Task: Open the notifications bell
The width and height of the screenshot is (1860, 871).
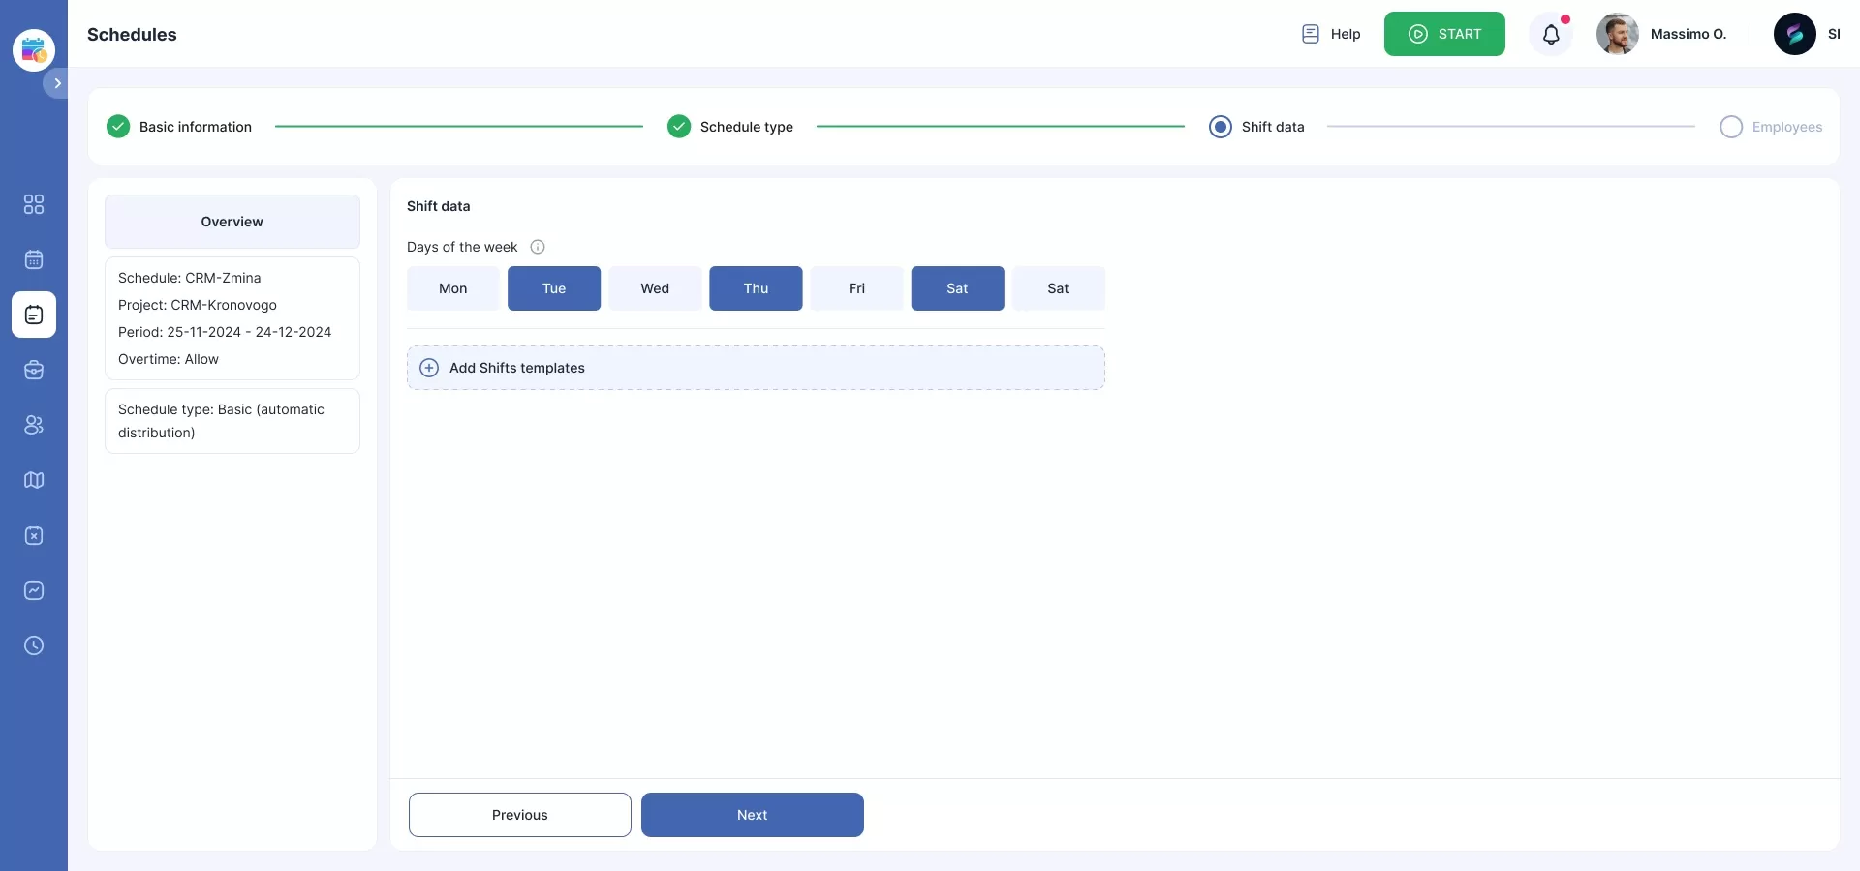Action: pyautogui.click(x=1551, y=35)
